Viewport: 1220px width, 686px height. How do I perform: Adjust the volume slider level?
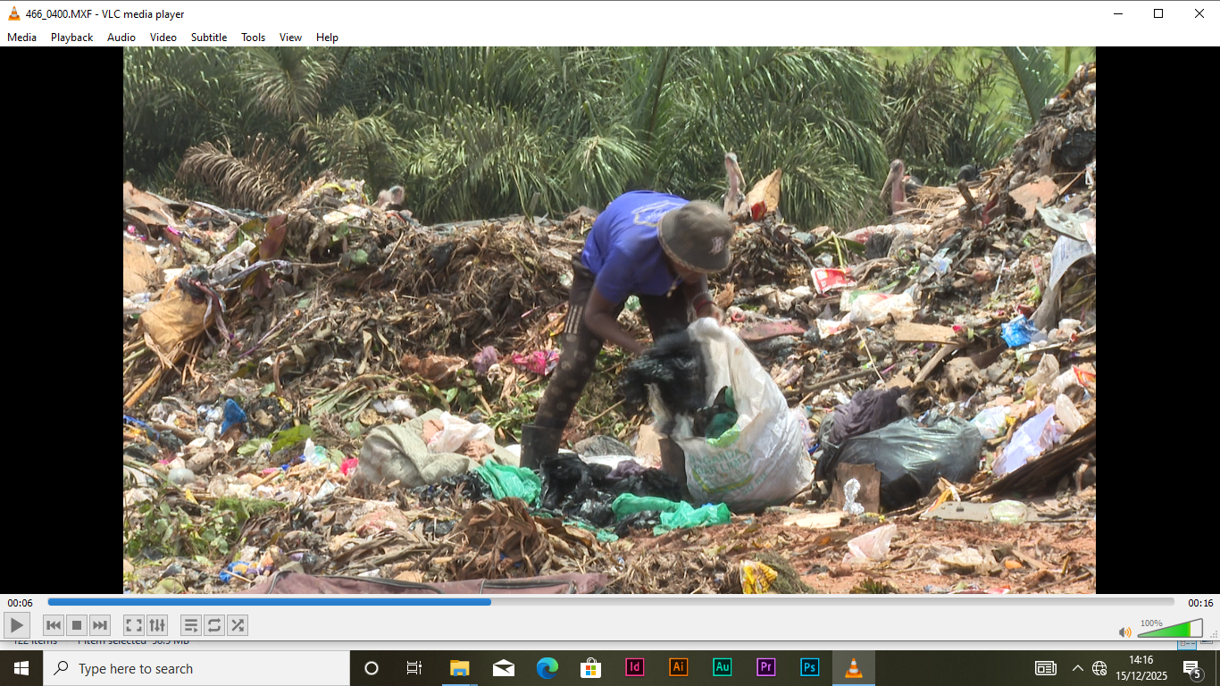pos(1170,630)
